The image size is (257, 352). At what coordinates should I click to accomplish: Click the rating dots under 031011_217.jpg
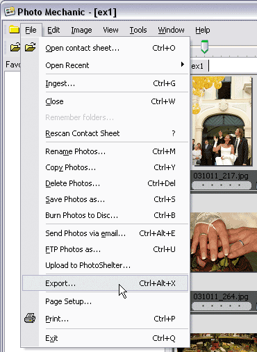(222, 185)
